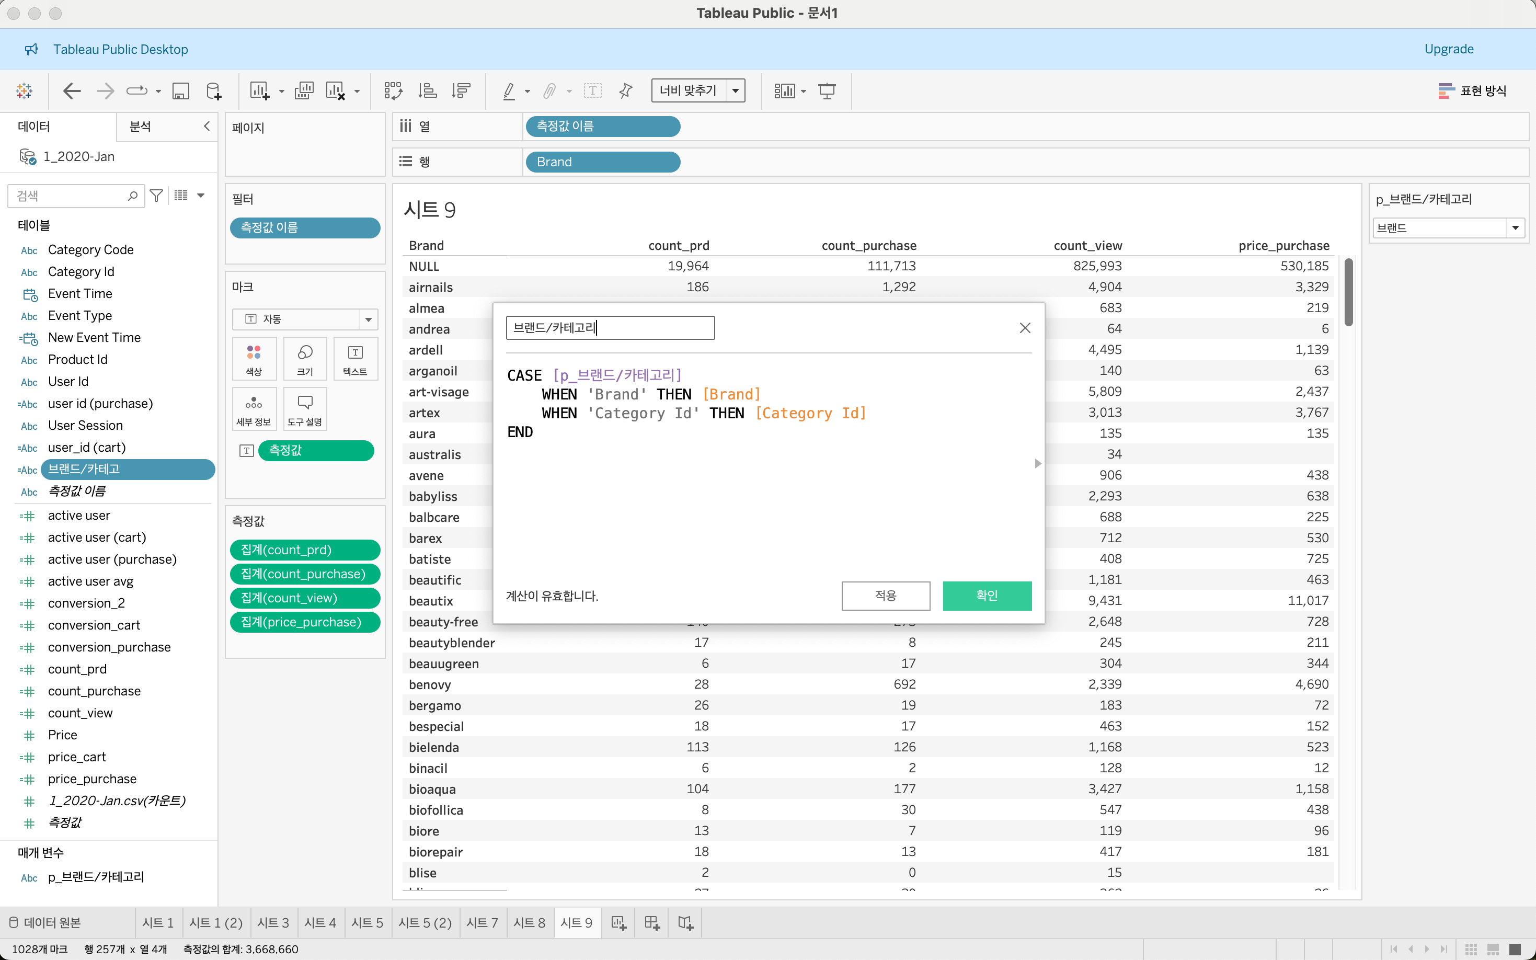Click the add new data source icon
Image resolution: width=1536 pixels, height=960 pixels.
214,91
